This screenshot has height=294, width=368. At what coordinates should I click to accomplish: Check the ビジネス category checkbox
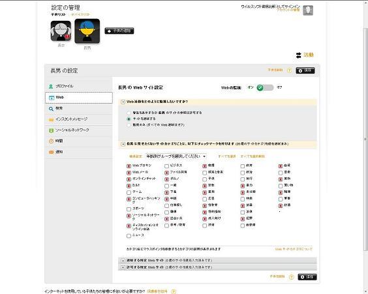tap(166, 166)
